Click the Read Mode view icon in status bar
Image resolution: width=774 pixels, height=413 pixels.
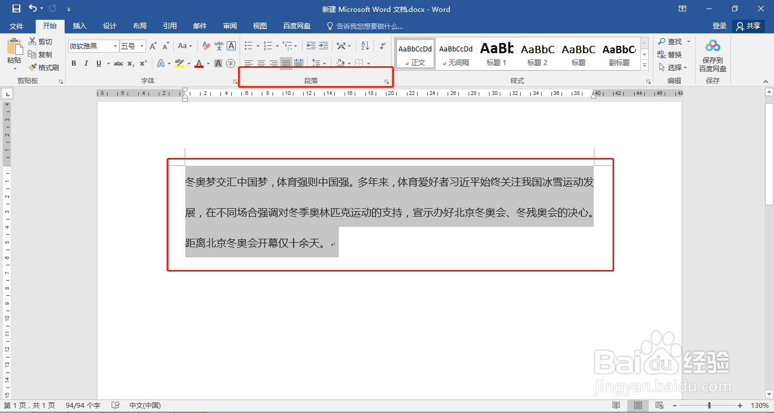pyautogui.click(x=616, y=406)
